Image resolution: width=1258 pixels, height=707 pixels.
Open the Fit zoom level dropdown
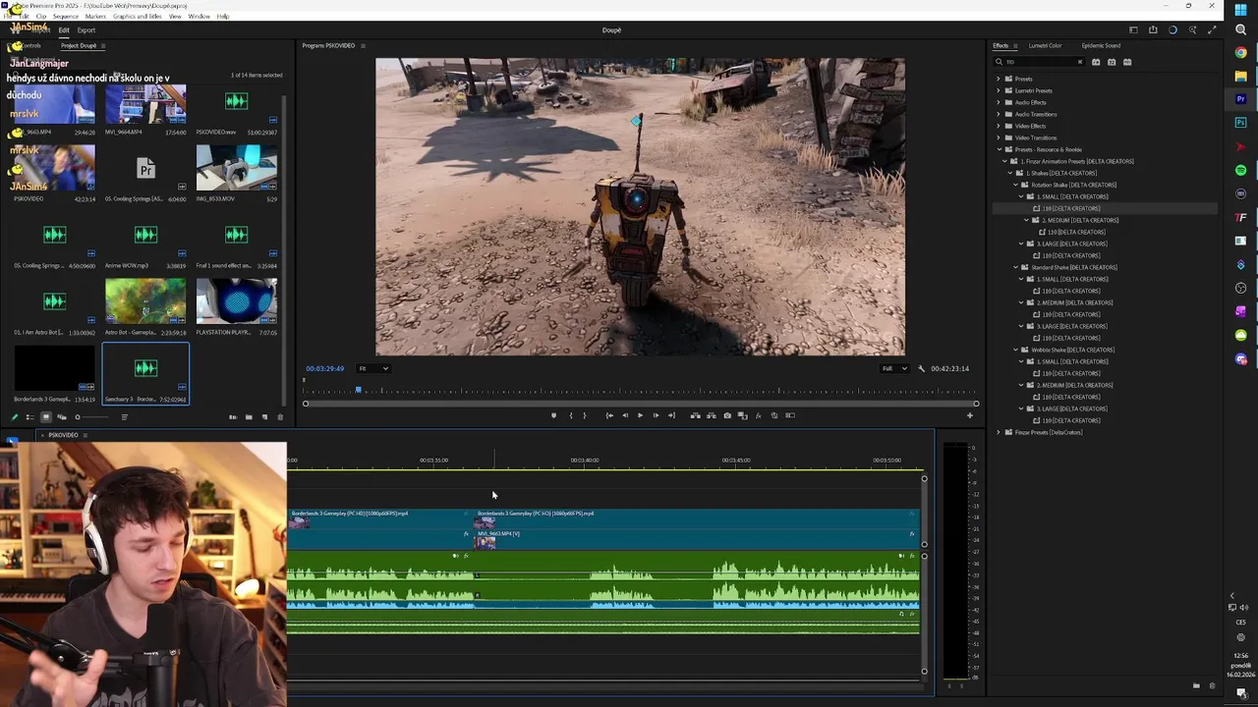pos(372,368)
